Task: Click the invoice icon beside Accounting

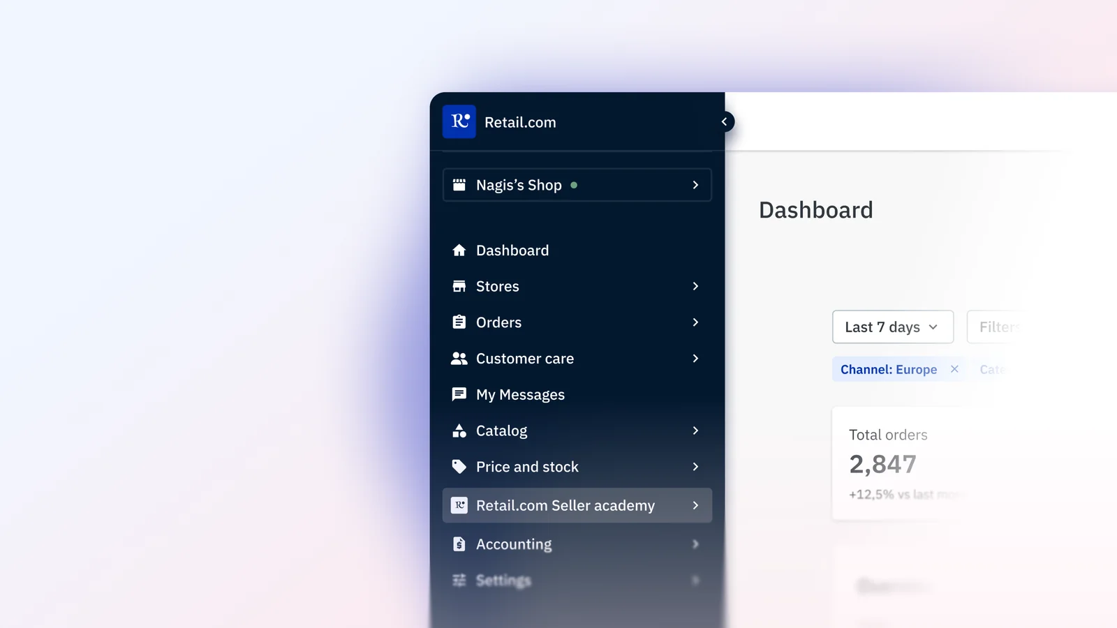Action: (459, 544)
